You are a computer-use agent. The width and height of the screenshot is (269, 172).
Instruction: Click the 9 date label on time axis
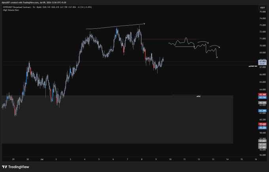tap(156, 159)
